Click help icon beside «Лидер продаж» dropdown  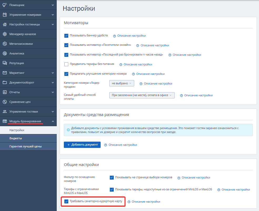tap(141, 84)
